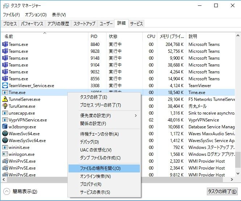Click the Teams icon for PID 8556
Image resolution: width=241 pixels, height=201 pixels.
click(x=5, y=79)
